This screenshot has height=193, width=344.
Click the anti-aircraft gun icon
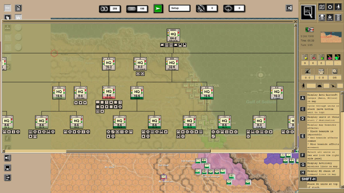(308, 72)
